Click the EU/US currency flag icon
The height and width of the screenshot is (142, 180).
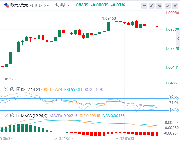7,6
